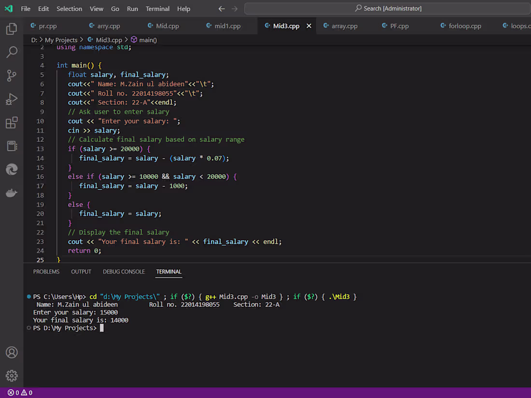Open the My Projects breadcrumb dropdown
The image size is (531, 398).
[62, 40]
